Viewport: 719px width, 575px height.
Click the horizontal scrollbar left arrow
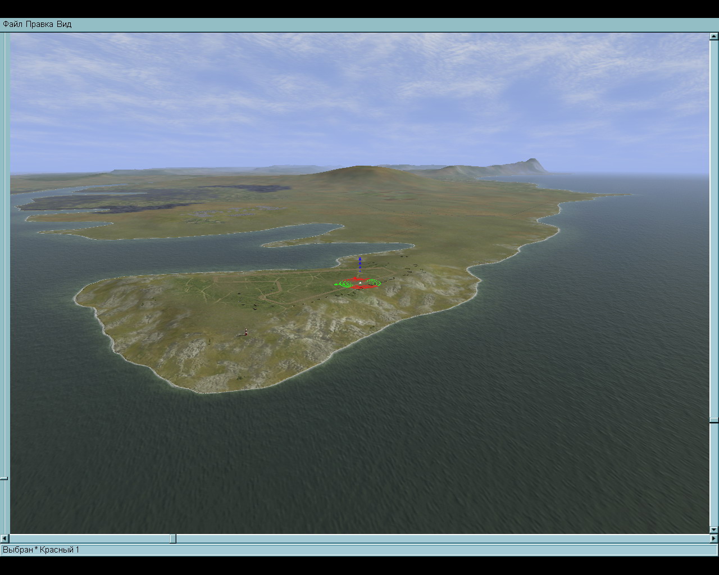coord(5,539)
